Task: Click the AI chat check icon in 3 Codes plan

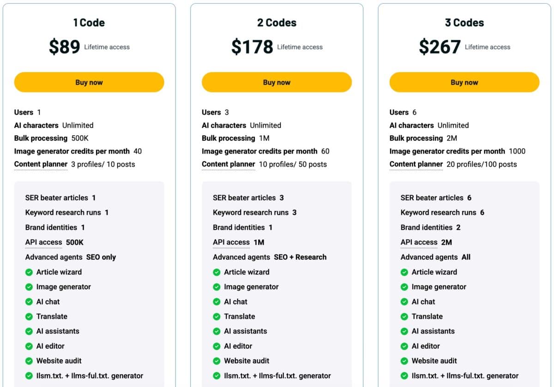Action: (x=404, y=302)
